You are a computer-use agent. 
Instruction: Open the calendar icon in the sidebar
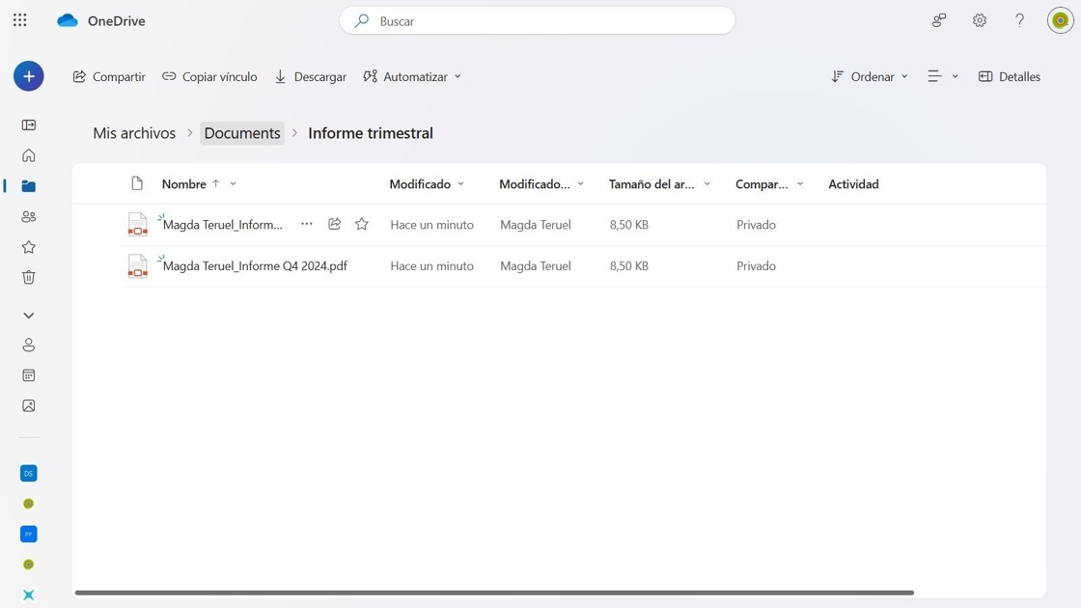coord(28,375)
